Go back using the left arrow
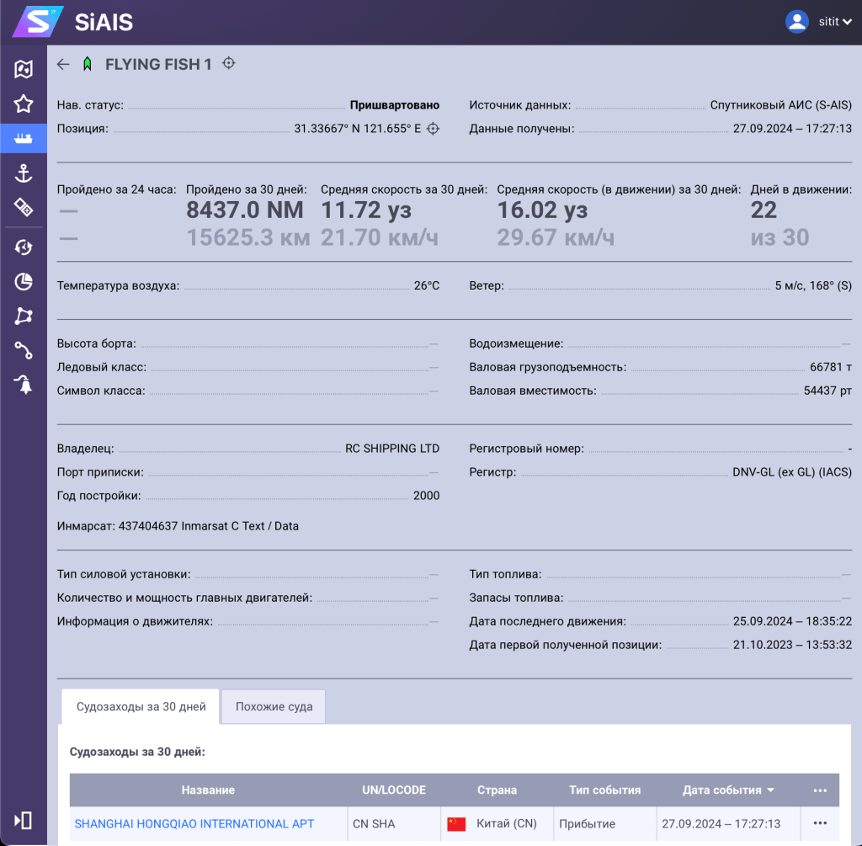Image resolution: width=862 pixels, height=846 pixels. pos(63,64)
